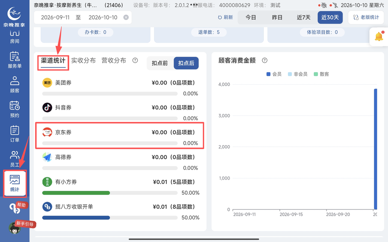
Task: Select the 统计 statistics sidebar icon
Action: click(x=15, y=183)
